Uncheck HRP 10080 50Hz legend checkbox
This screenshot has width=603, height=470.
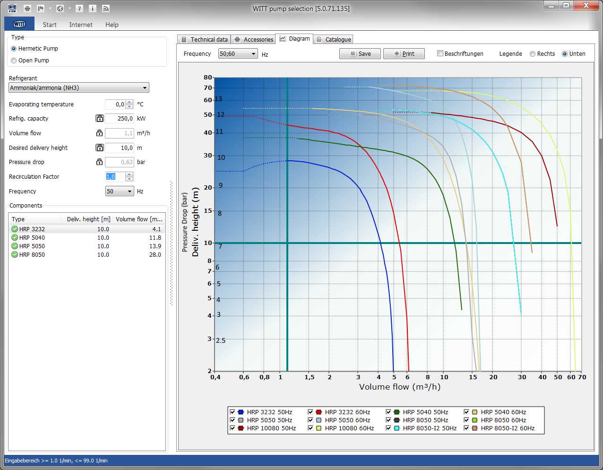point(233,428)
